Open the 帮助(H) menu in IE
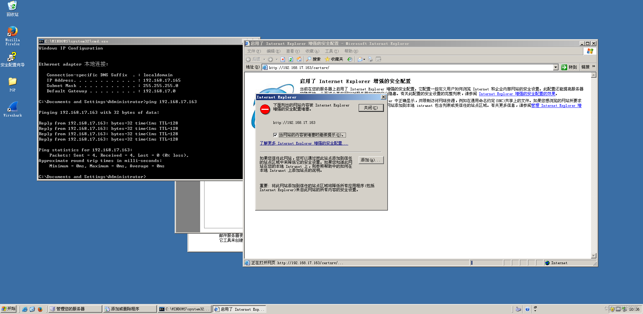The image size is (643, 314). tap(351, 51)
